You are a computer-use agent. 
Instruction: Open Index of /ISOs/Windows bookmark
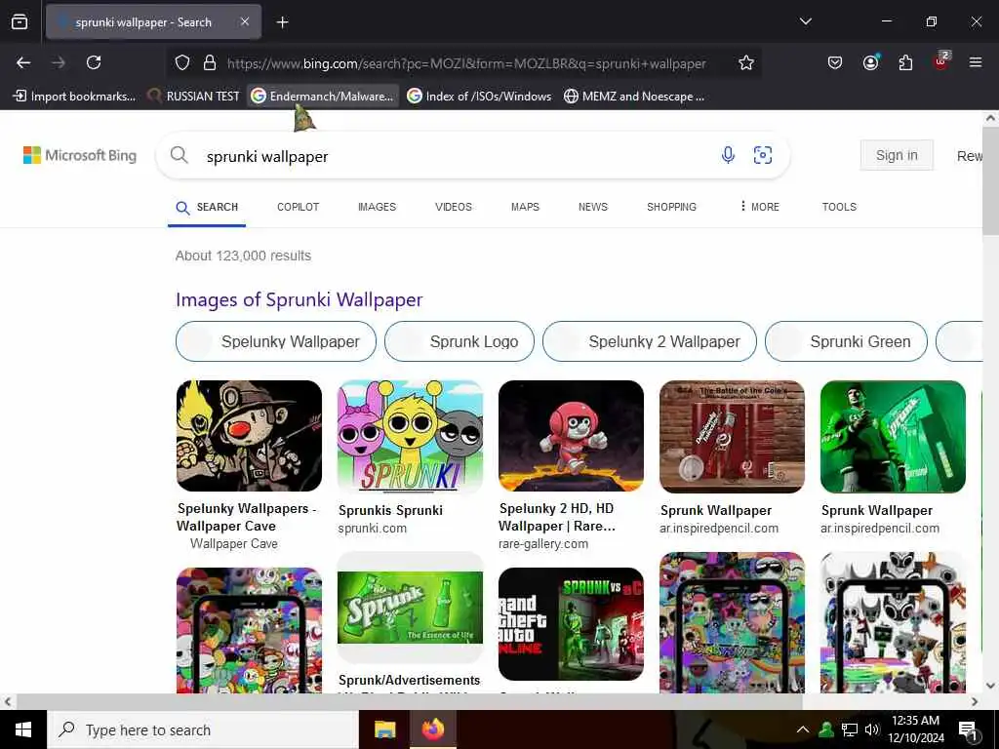479,97
